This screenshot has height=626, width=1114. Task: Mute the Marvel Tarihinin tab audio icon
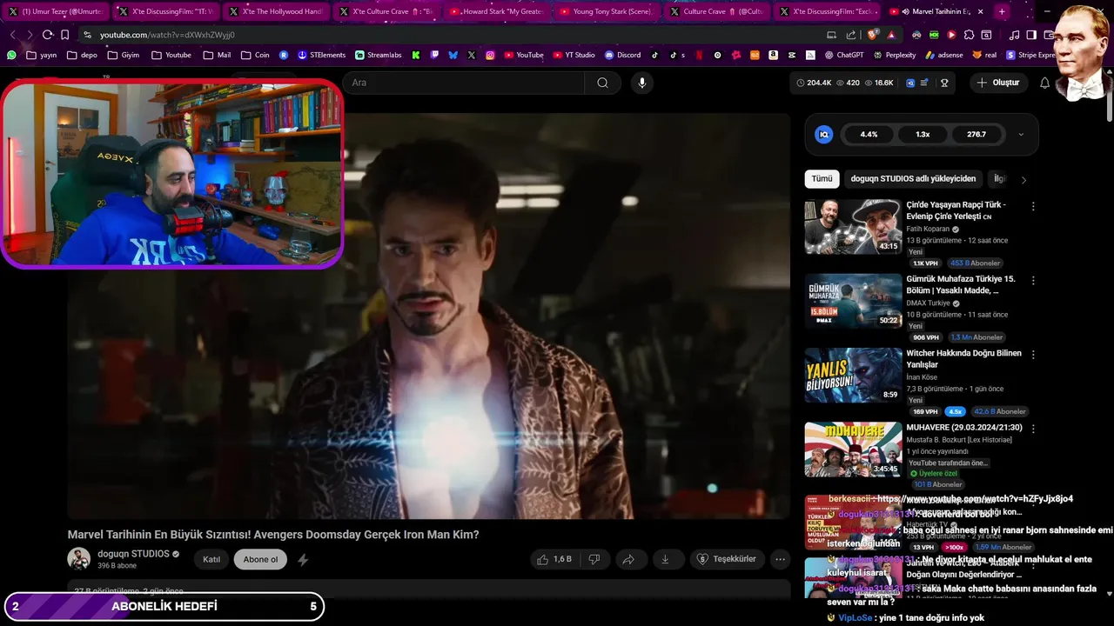coord(905,12)
